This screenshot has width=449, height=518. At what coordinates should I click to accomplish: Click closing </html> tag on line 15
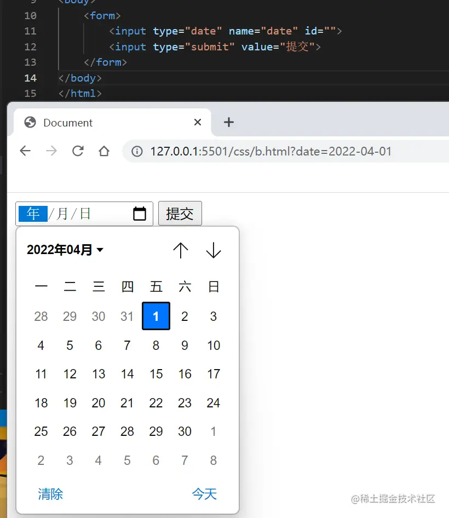pyautogui.click(x=80, y=94)
